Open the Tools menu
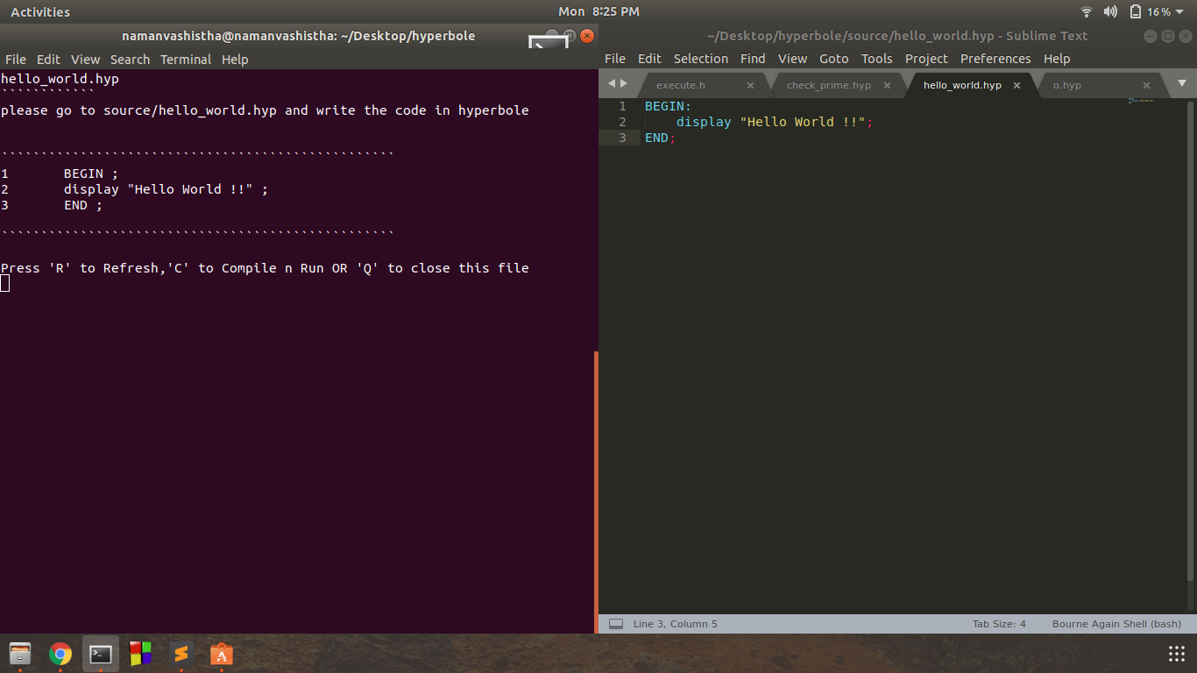Screen dimensions: 1197x673 coord(876,59)
